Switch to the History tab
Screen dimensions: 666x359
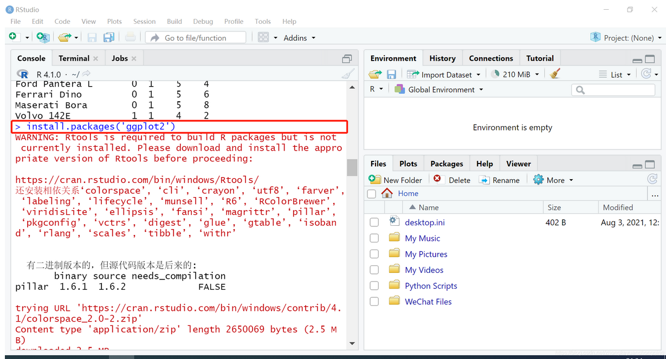pos(442,58)
